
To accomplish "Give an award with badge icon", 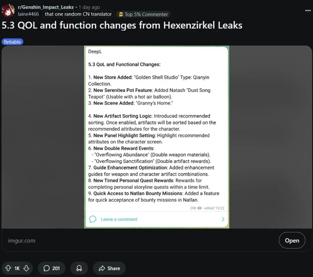I will 79,268.
